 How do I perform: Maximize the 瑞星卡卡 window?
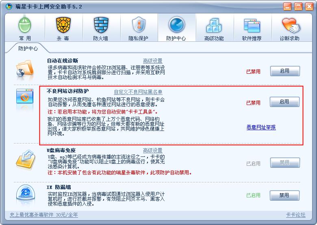298,6
